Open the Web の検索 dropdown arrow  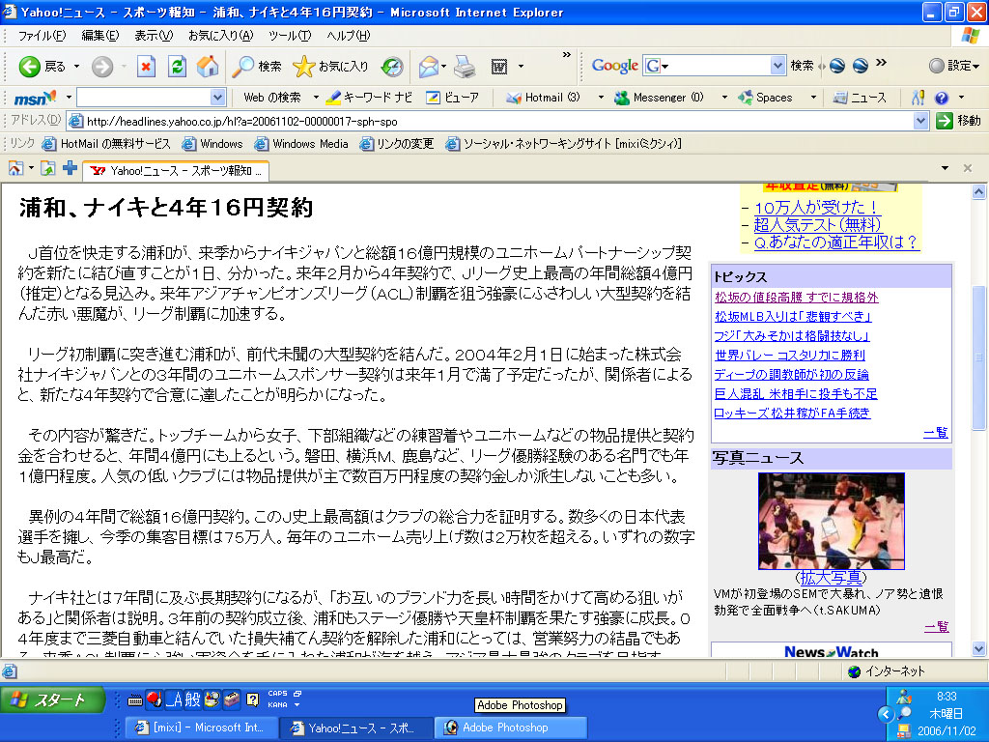click(316, 98)
